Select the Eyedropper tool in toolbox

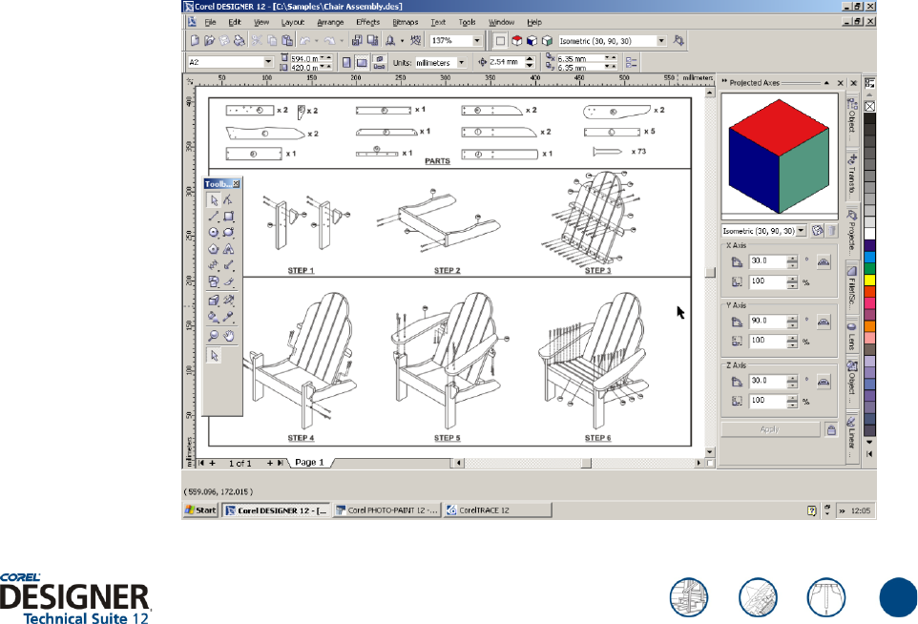tap(228, 318)
